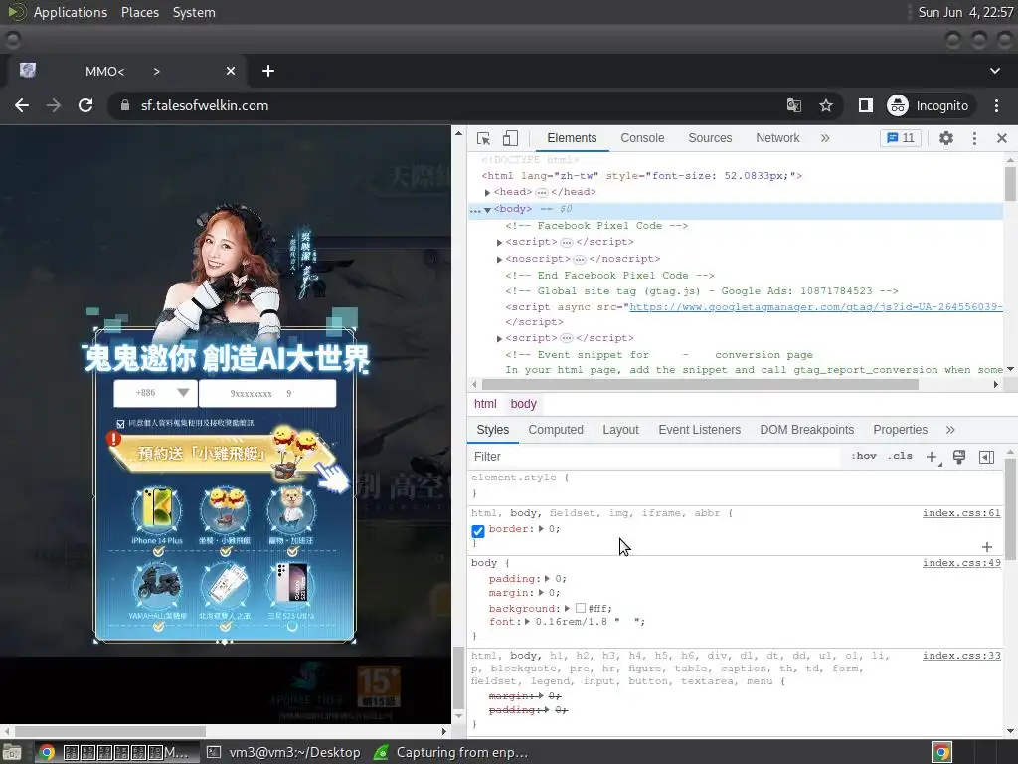
Task: Select body in the breadcrumb bar
Action: pos(523,404)
